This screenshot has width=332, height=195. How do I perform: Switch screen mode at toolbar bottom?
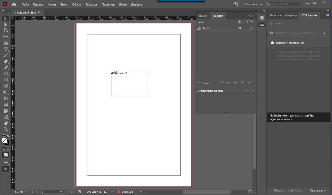6,169
